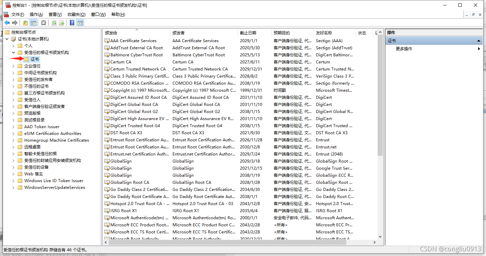The image size is (486, 256).
Task: Sort by the 截止日期 column header
Action: [x=255, y=33]
